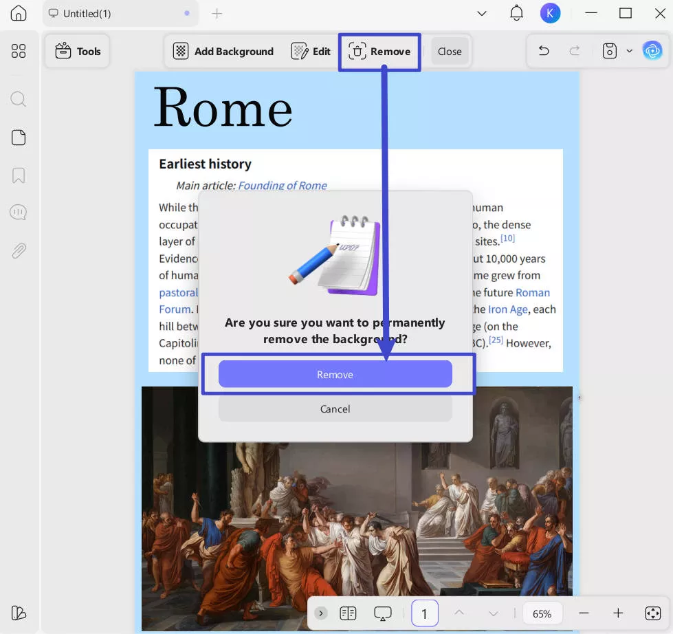Show the bookmarks panel
This screenshot has width=673, height=634.
pos(19,175)
